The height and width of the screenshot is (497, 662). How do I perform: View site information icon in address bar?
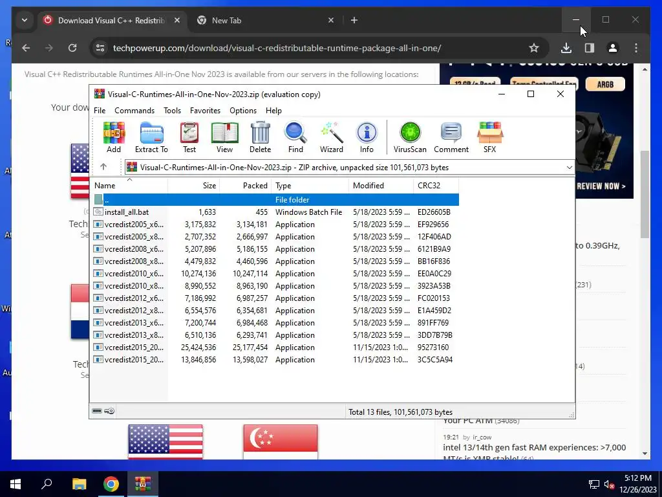tap(100, 48)
